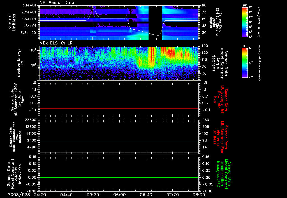Click the '06:40' time tick label

(146, 195)
